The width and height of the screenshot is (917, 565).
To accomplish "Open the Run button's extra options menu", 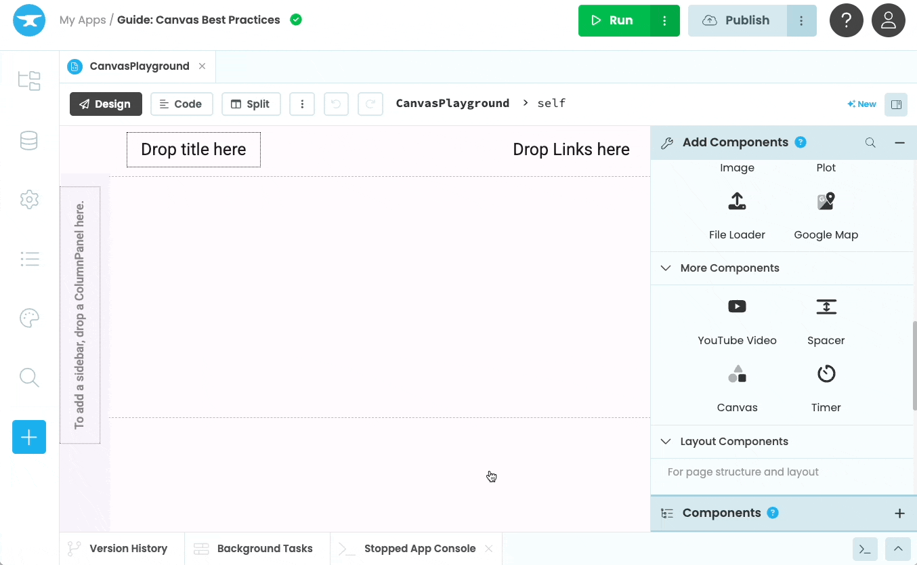I will (x=664, y=20).
